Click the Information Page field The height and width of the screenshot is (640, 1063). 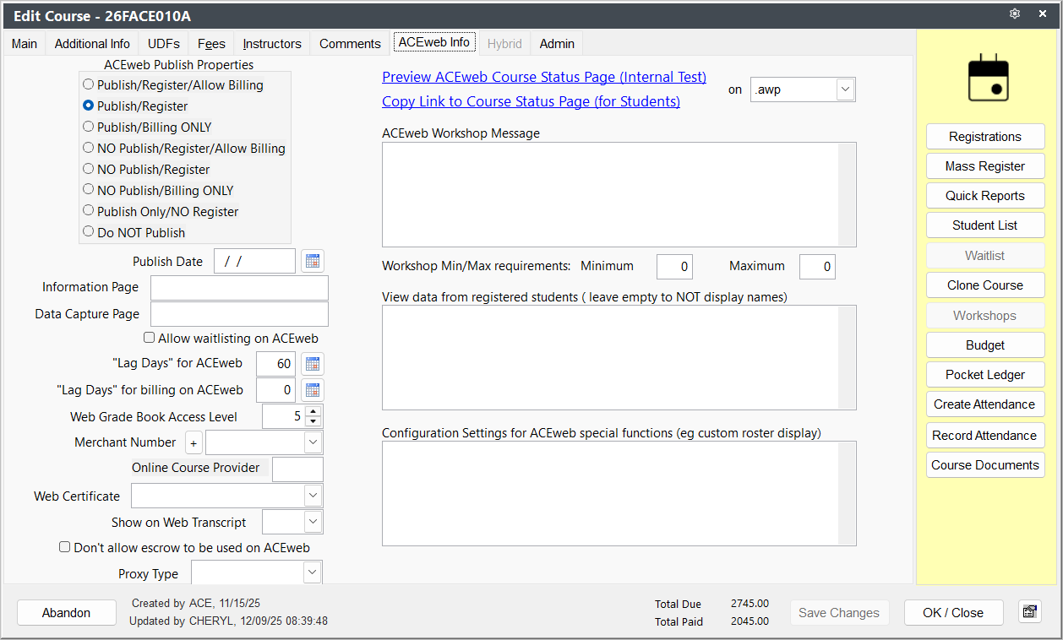(239, 287)
